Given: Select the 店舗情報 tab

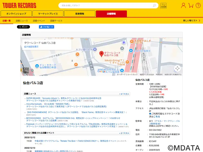Looking at the screenshot, I should pos(111,14).
